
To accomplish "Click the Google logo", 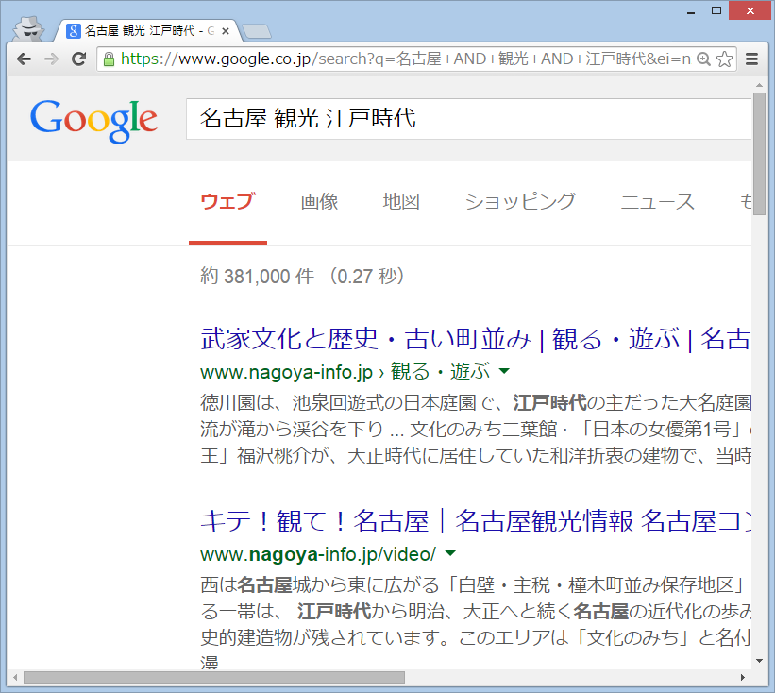I will pos(93,120).
